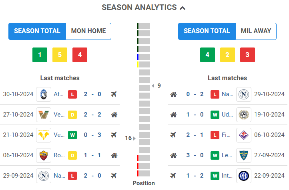
Task: Click the position 9 marker arrow
Action: pos(153,86)
